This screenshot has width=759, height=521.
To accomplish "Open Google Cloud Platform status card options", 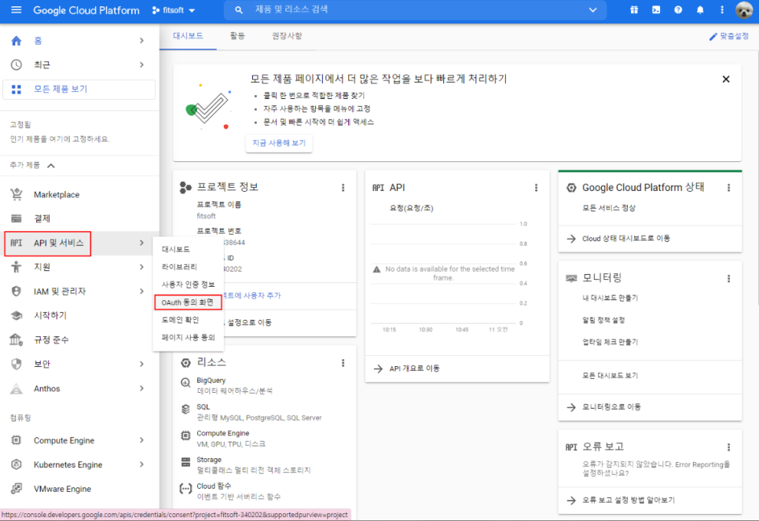I will (x=728, y=187).
